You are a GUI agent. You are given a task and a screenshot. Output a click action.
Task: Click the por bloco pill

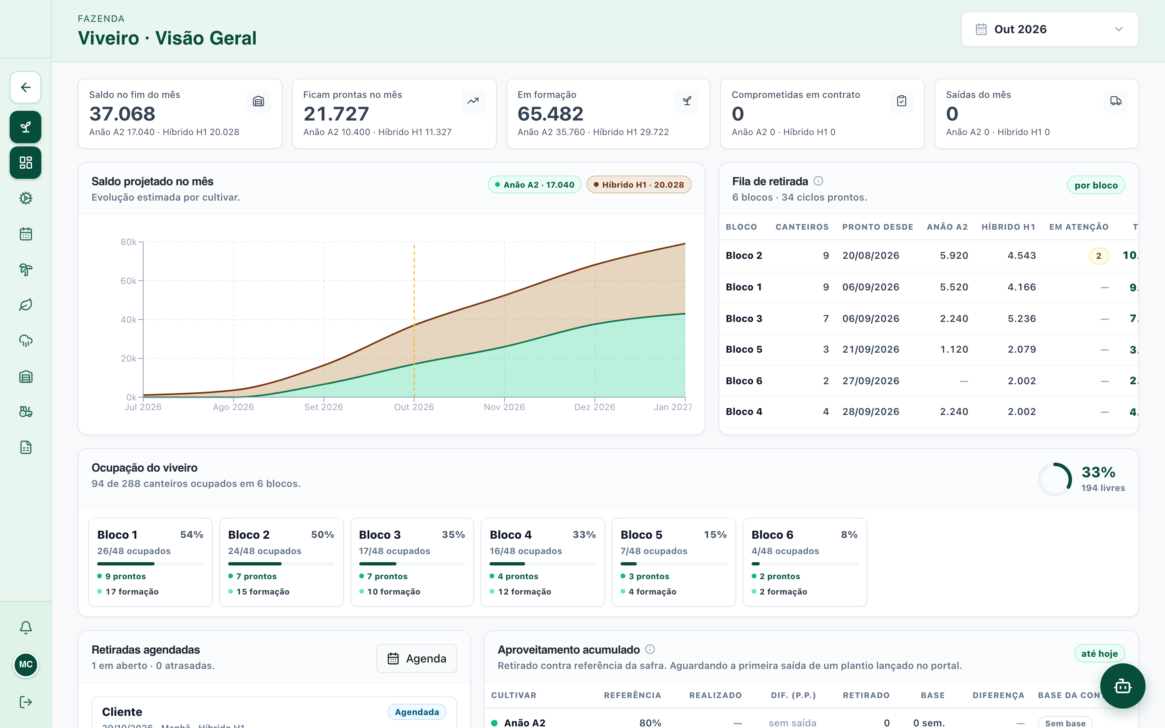pos(1096,185)
